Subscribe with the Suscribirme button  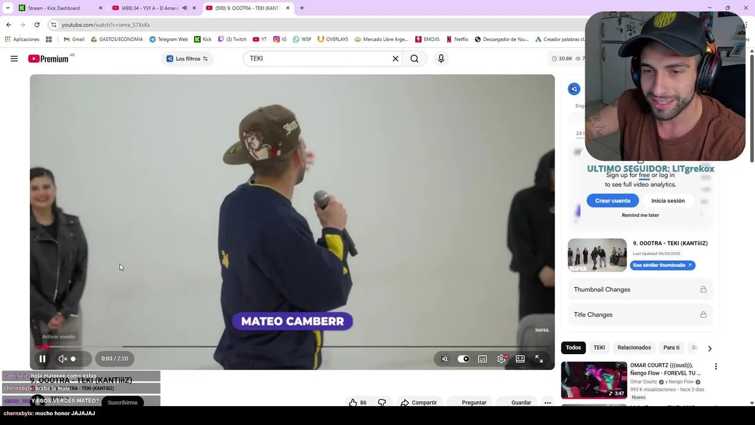pos(123,403)
